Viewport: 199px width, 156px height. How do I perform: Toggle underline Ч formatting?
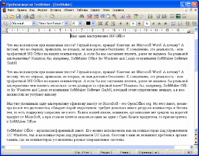(113, 24)
